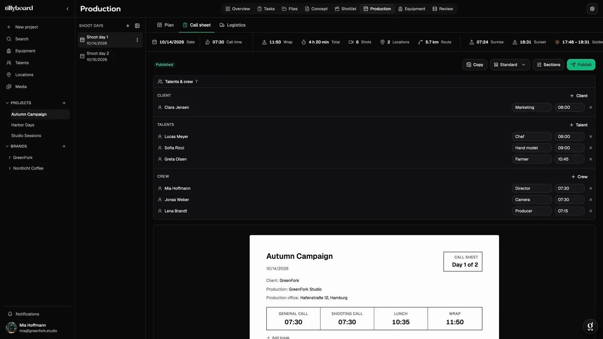Remove Greta Olsen from talents list

591,159
